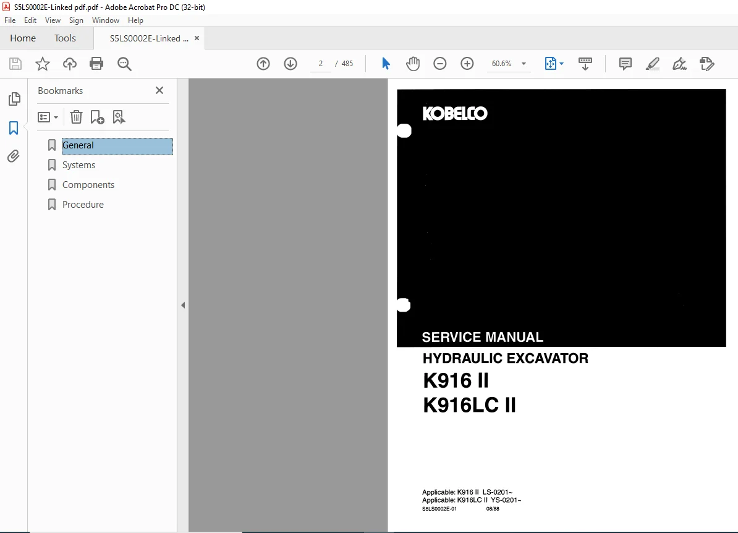The width and height of the screenshot is (738, 533).
Task: Open the Window menu
Action: (x=106, y=20)
